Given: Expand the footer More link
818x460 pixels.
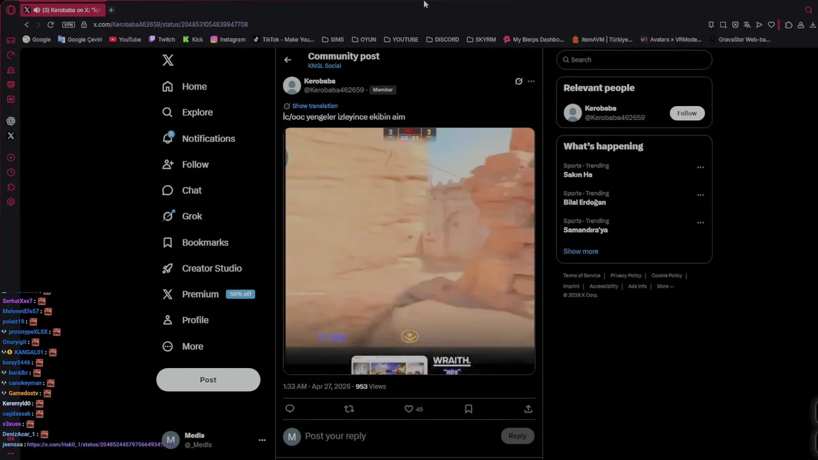Looking at the screenshot, I should (665, 286).
